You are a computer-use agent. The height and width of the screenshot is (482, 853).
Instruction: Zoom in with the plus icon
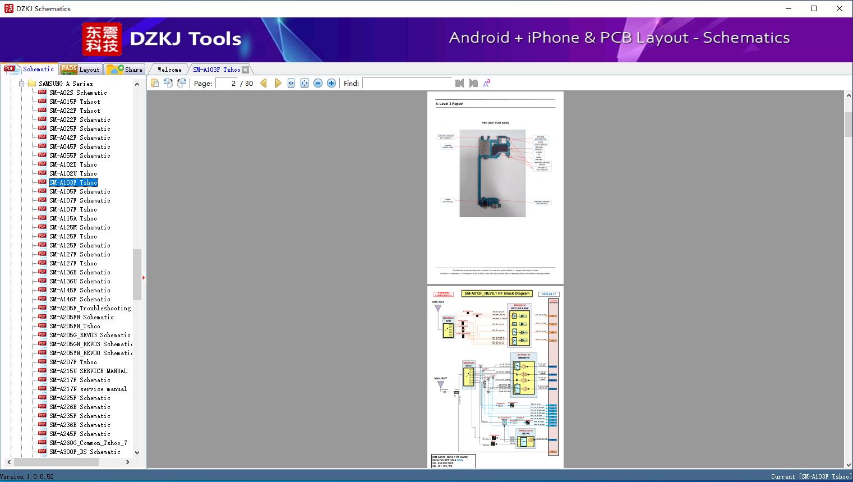331,83
